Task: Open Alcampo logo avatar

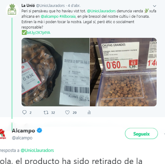Action: pos(3,134)
